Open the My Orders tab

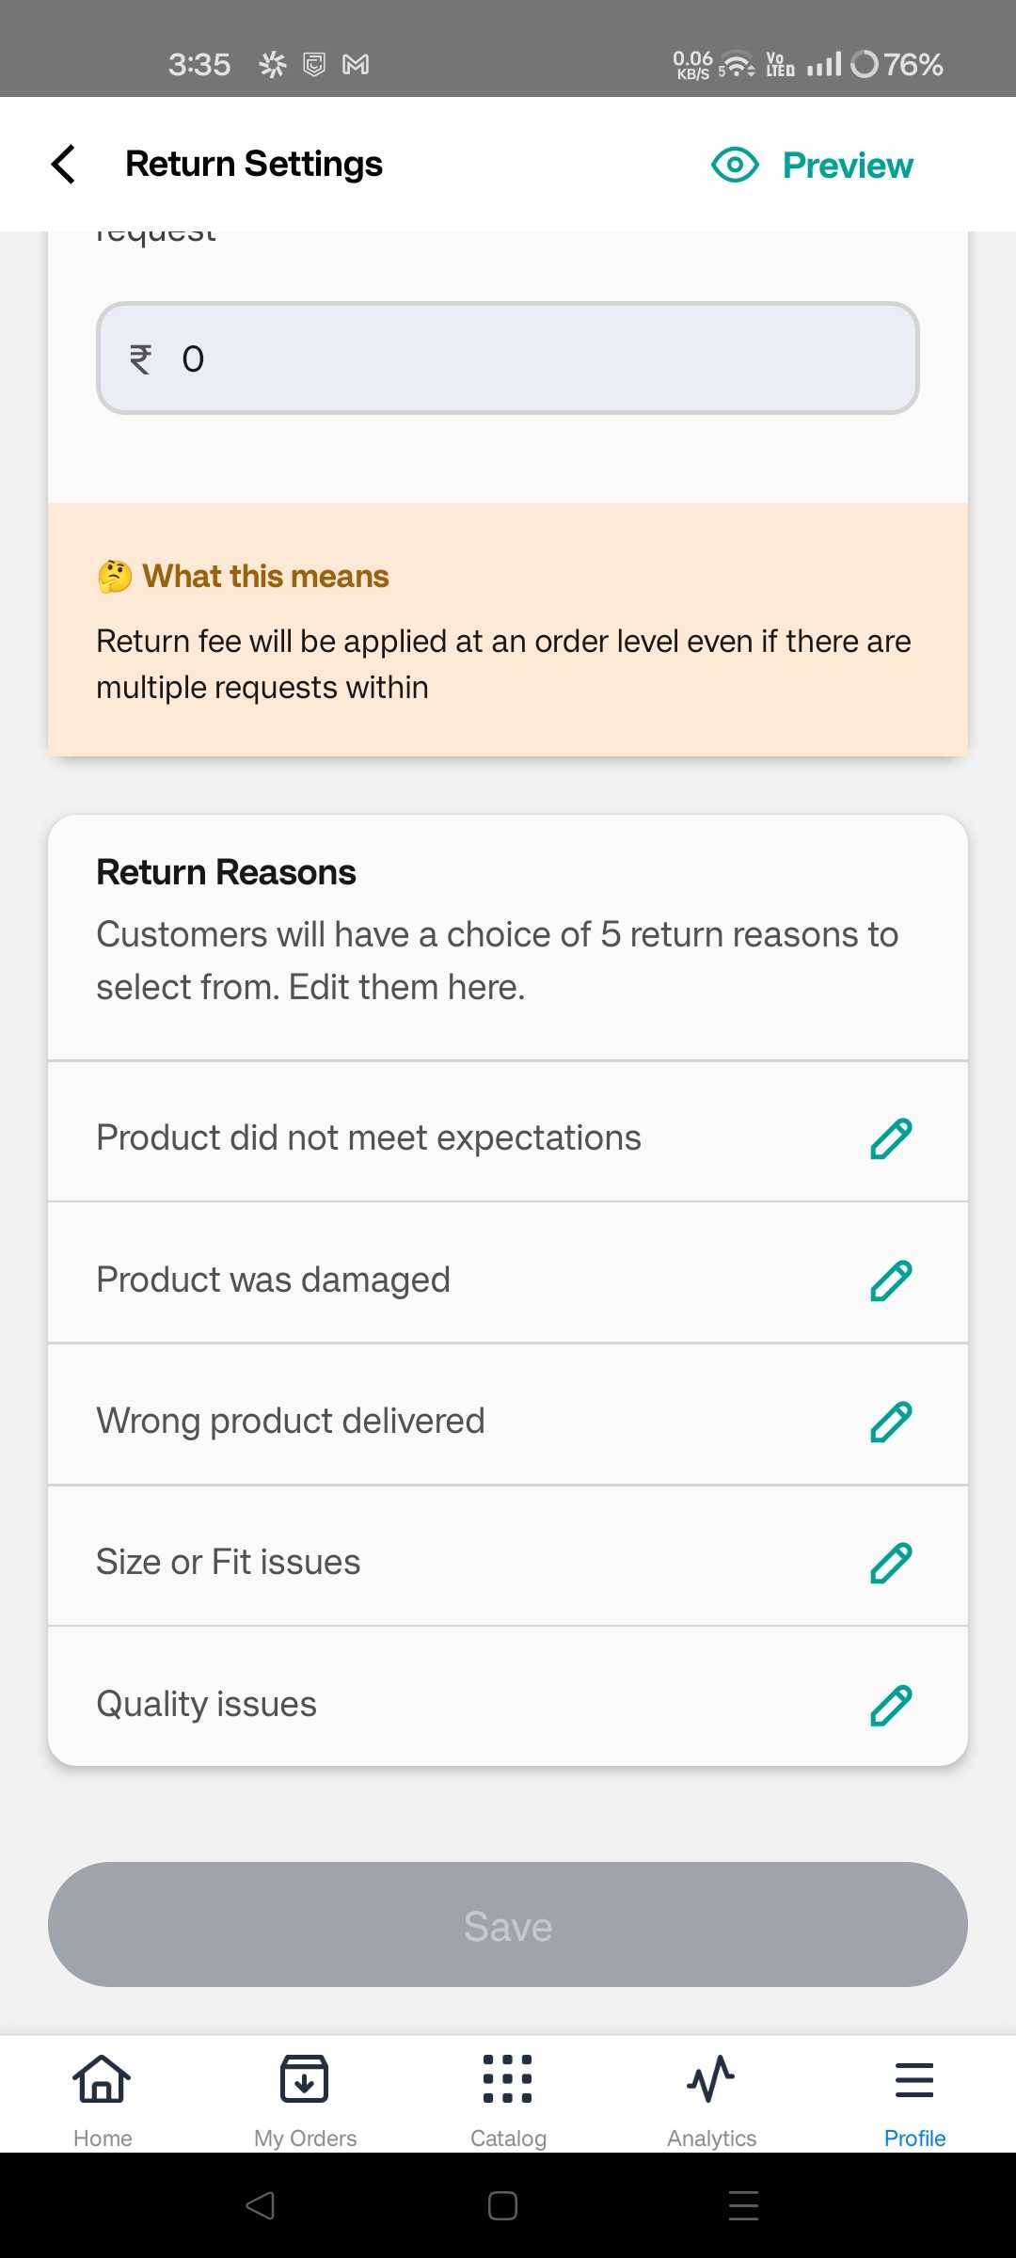305,2096
